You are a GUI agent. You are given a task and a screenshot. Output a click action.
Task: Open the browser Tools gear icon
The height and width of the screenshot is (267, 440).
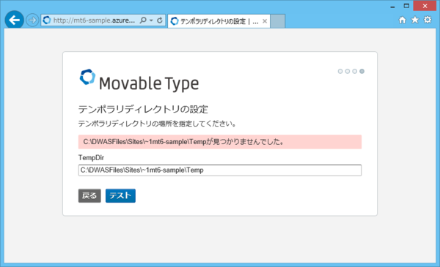[428, 20]
